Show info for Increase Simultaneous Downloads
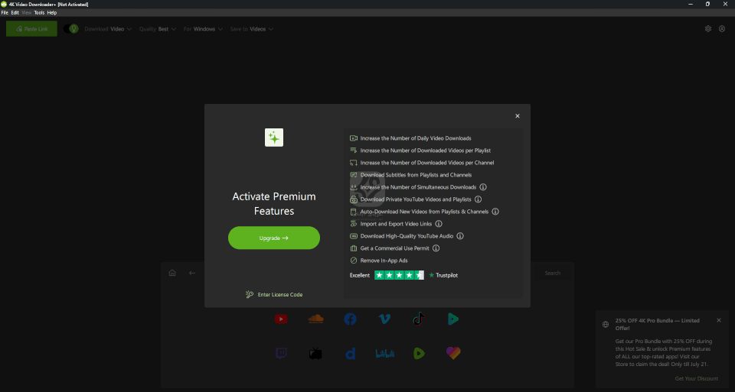This screenshot has width=735, height=392. [483, 187]
